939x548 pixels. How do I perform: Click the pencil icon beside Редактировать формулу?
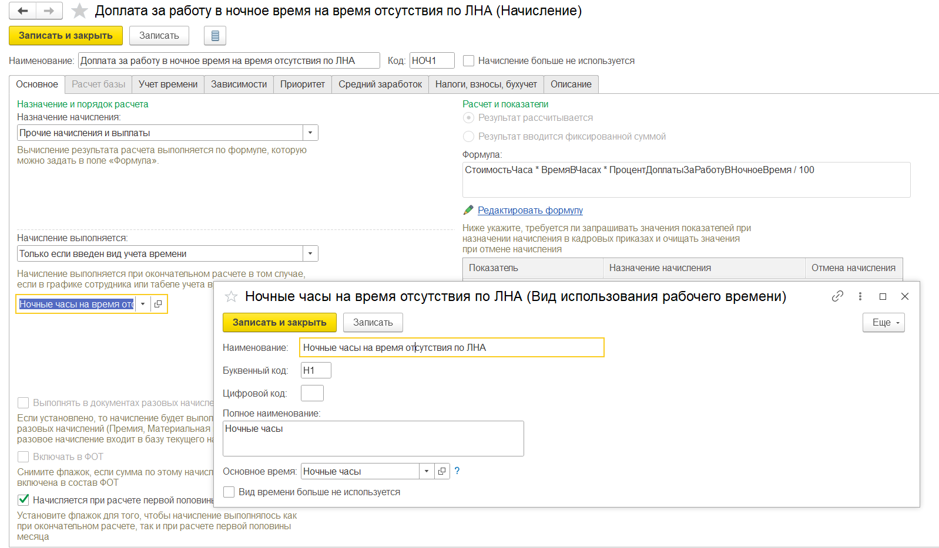pos(468,210)
